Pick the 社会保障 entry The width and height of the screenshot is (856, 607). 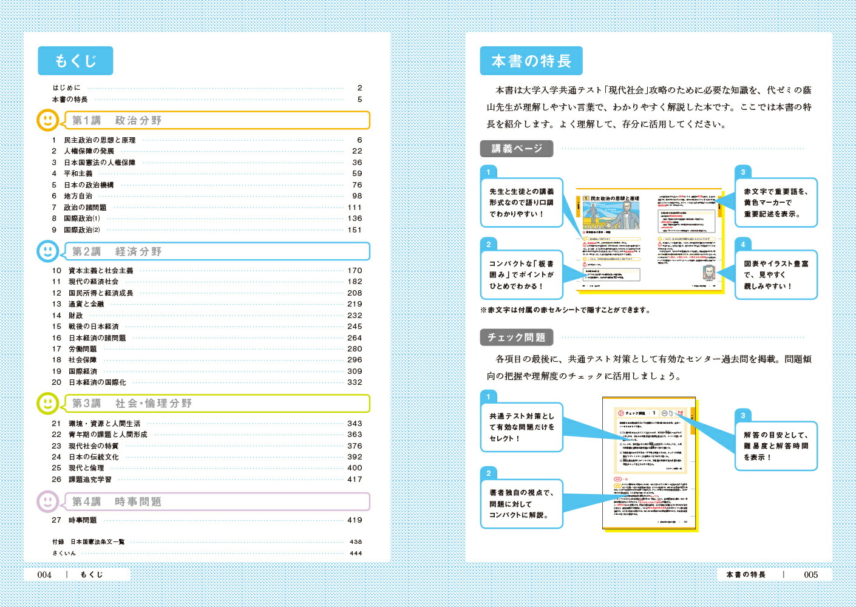207,360
